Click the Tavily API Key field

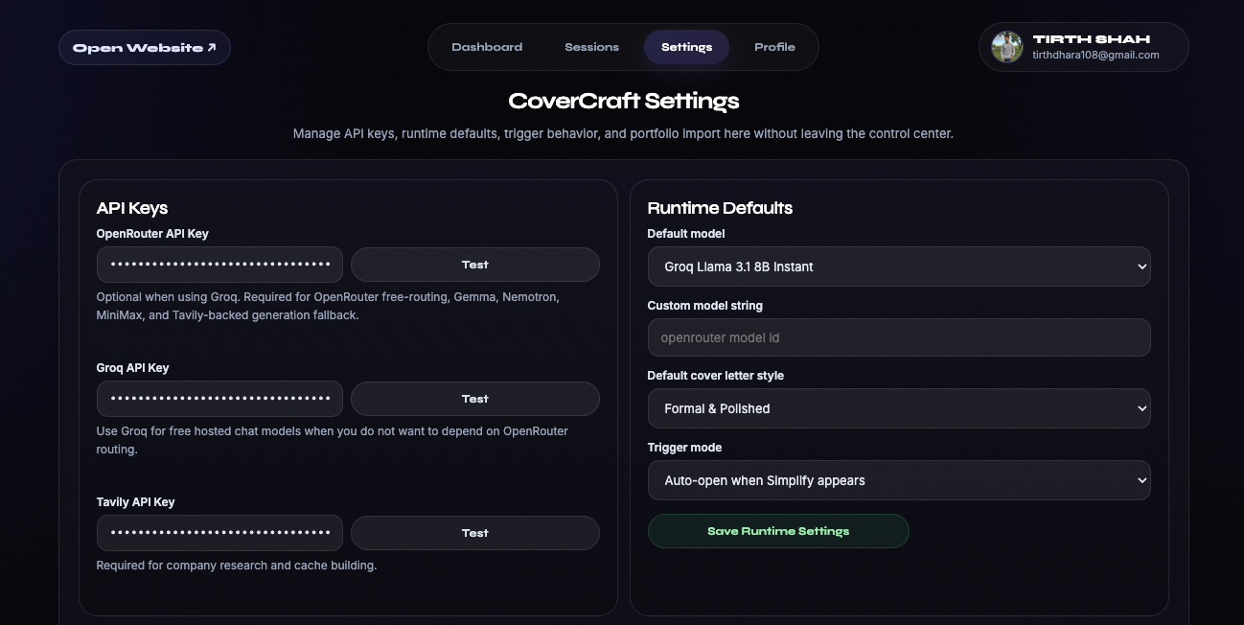coord(219,532)
